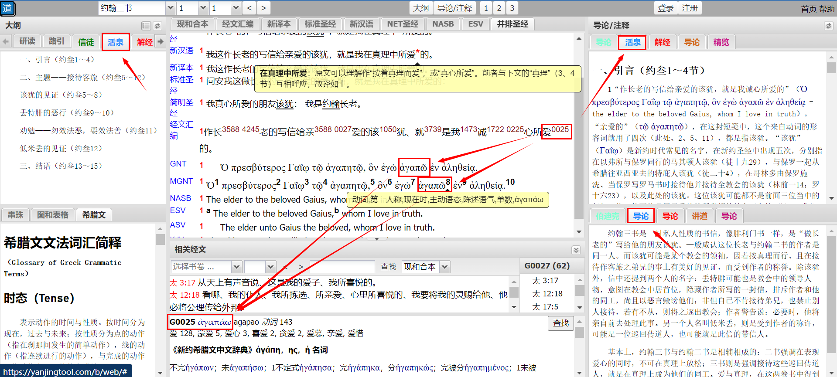Open the 选择书卷 dropdown in related verses
The width and height of the screenshot is (837, 377).
click(236, 267)
